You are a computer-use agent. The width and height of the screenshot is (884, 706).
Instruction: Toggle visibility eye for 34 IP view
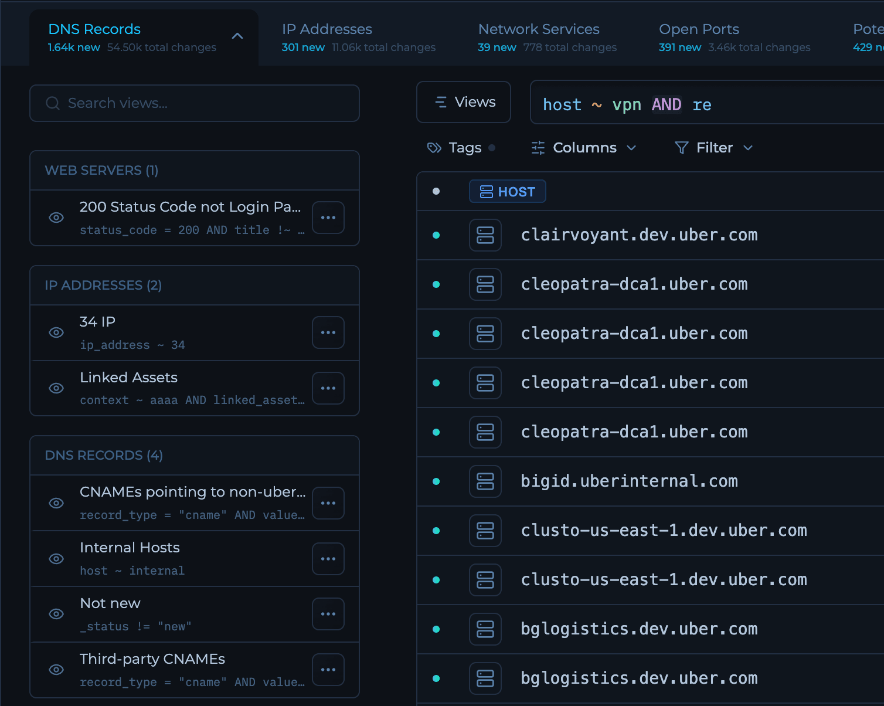point(56,332)
